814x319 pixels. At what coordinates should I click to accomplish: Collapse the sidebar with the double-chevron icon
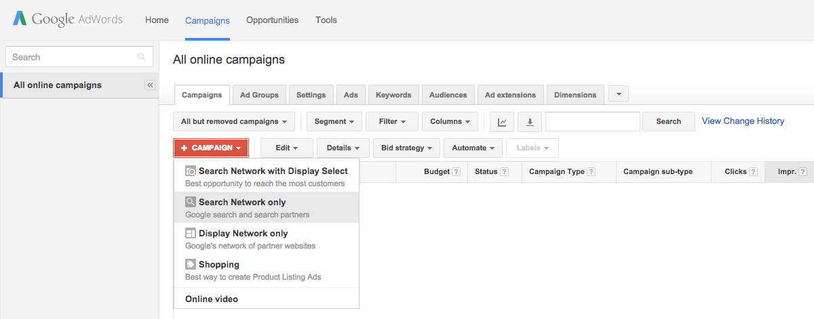151,85
